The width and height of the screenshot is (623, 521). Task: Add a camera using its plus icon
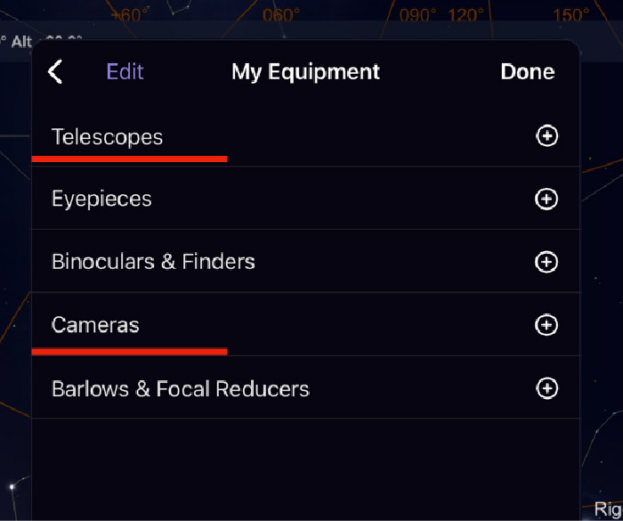546,325
